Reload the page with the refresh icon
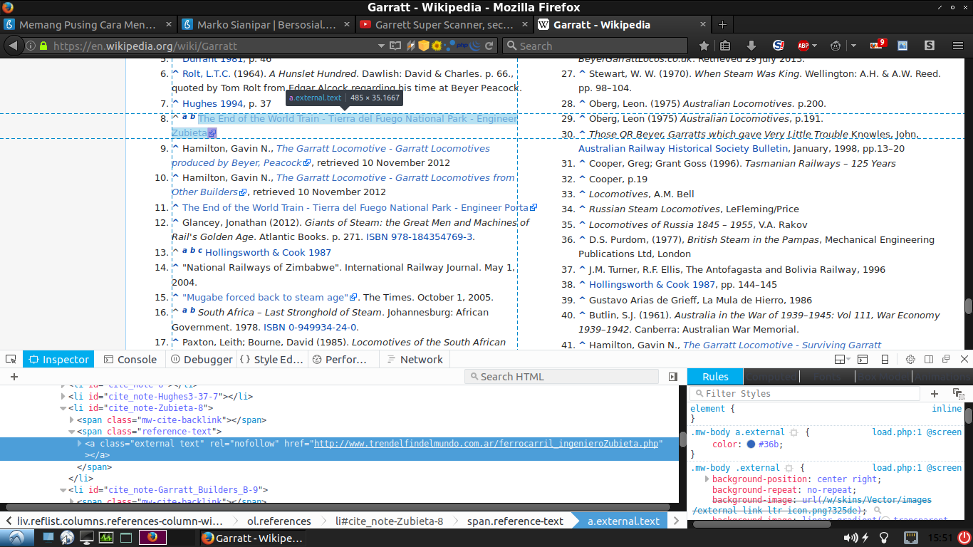This screenshot has width=973, height=547. tap(489, 46)
